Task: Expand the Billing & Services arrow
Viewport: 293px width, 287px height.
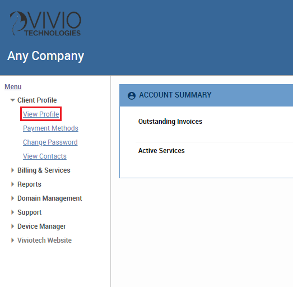Action: (12, 170)
